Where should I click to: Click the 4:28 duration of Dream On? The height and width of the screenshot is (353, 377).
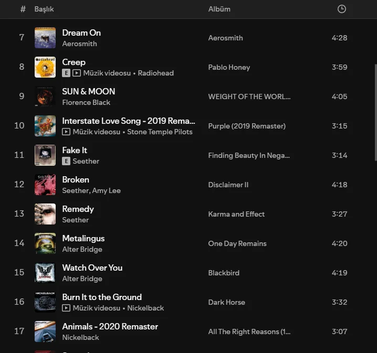coord(340,38)
